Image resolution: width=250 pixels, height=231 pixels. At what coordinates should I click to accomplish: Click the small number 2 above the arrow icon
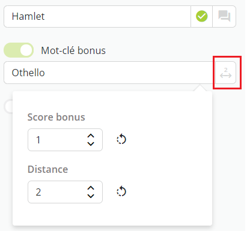pyautogui.click(x=226, y=70)
